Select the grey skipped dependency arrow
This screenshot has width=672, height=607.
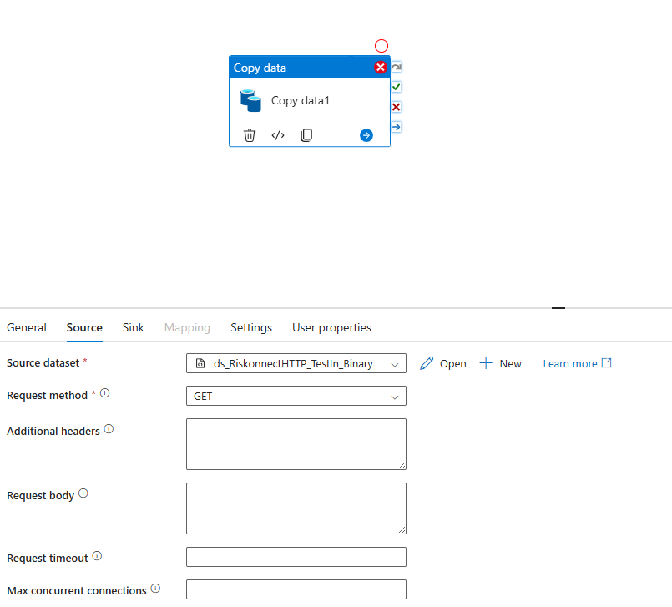[x=396, y=68]
